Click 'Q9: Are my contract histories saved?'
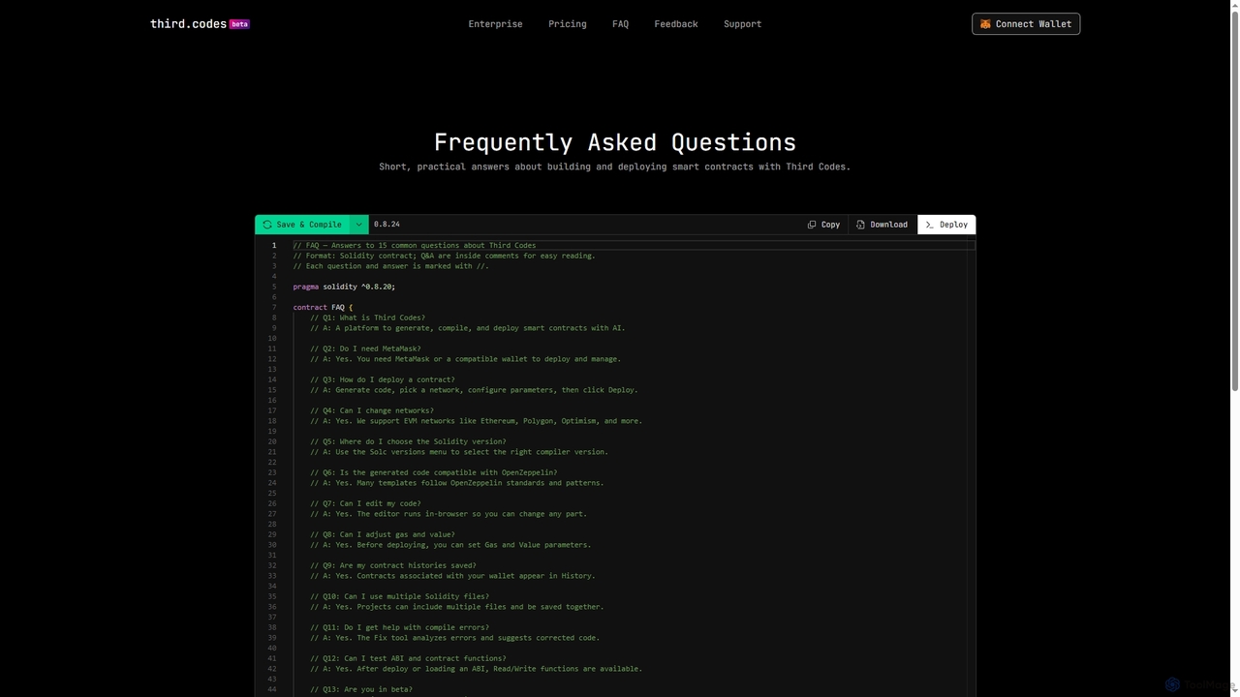Image resolution: width=1240 pixels, height=697 pixels. tap(393, 565)
